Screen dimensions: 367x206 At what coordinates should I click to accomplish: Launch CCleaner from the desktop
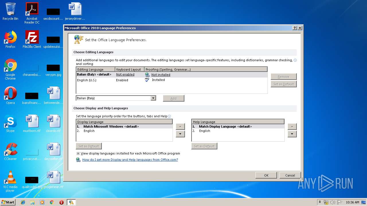click(x=10, y=152)
